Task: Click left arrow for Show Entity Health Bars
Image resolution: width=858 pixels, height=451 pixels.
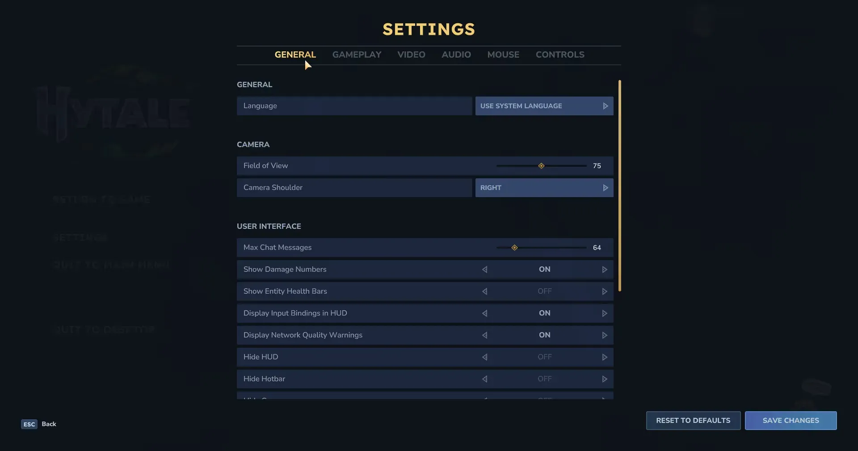Action: 484,291
